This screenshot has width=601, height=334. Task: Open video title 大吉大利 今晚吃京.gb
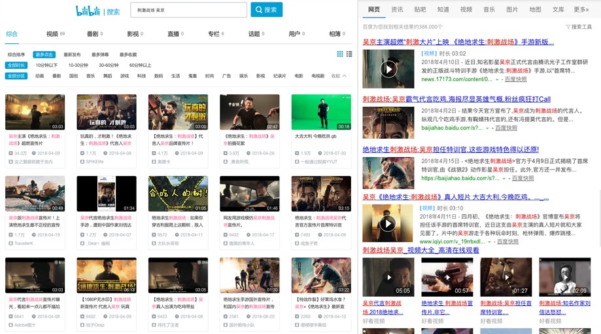(315, 136)
